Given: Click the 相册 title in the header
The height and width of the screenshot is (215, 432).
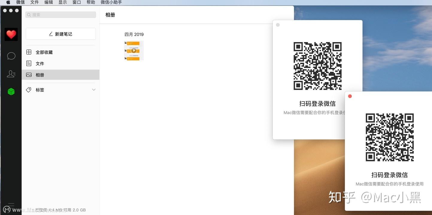Looking at the screenshot, I should pyautogui.click(x=110, y=15).
